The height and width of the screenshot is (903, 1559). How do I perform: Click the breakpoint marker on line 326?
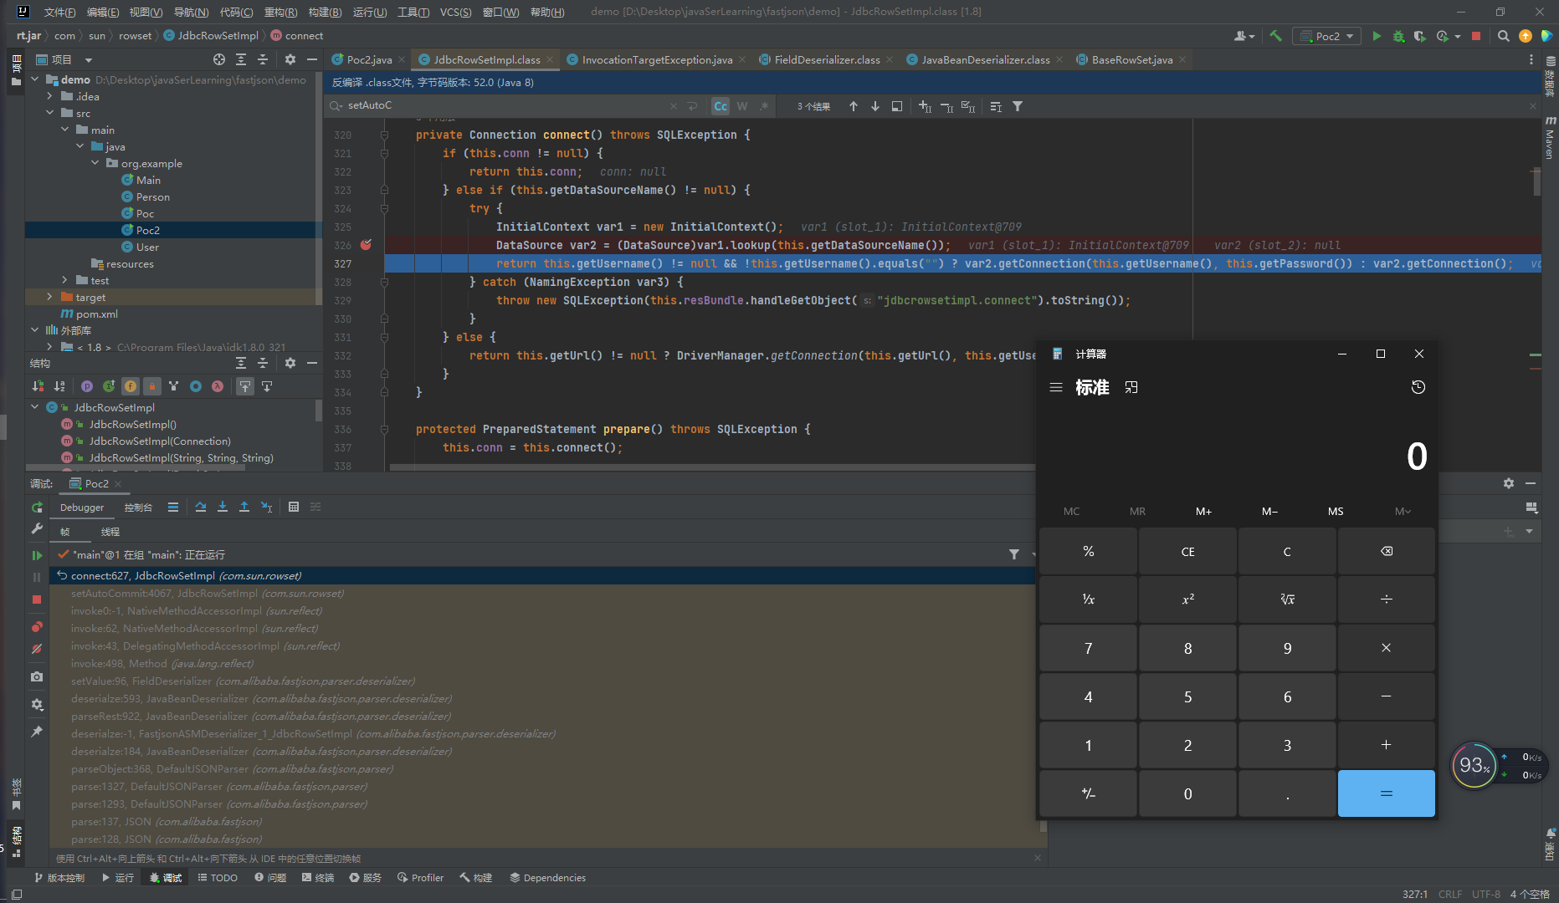tap(366, 245)
